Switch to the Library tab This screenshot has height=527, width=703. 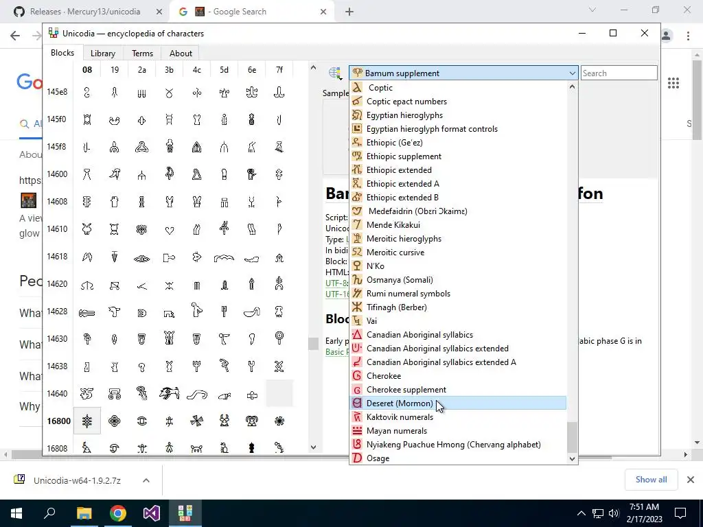coord(103,54)
